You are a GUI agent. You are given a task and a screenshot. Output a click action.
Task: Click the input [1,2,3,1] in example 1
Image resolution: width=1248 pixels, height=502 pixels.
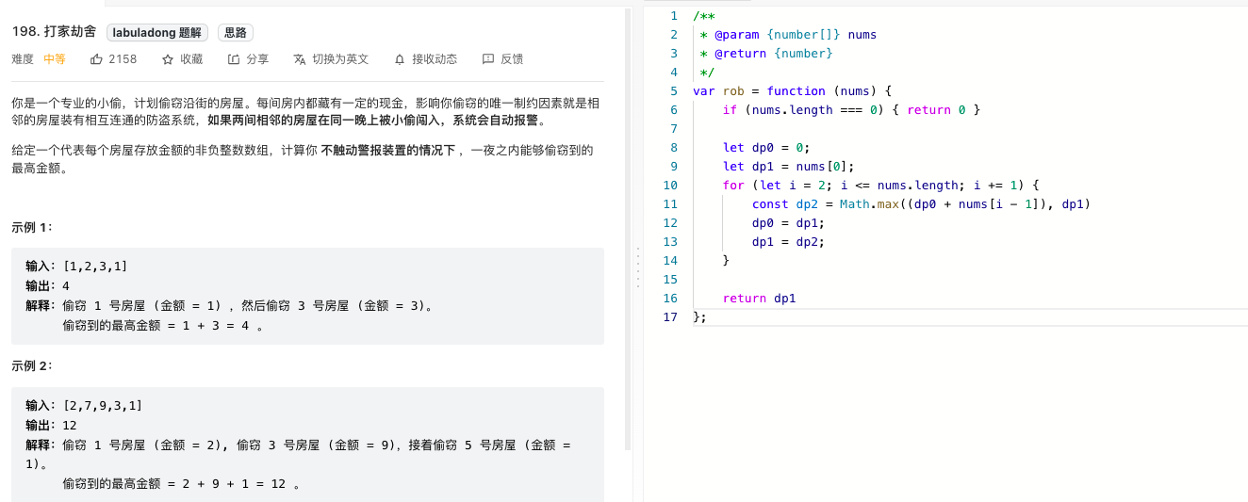point(95,267)
